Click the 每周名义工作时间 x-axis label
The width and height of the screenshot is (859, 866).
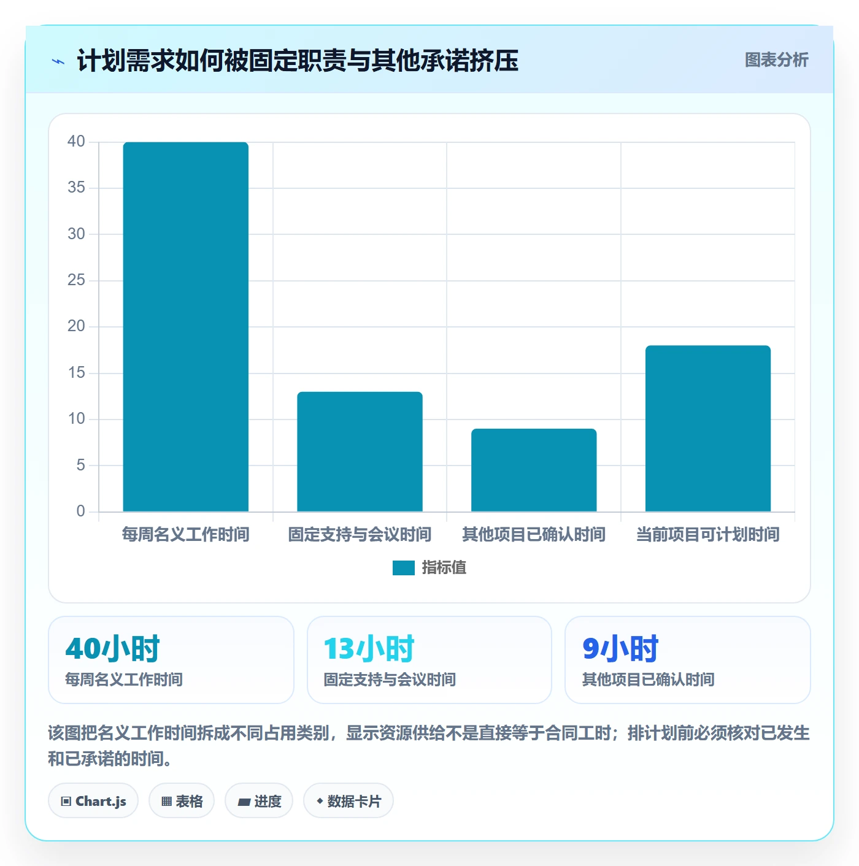click(186, 535)
